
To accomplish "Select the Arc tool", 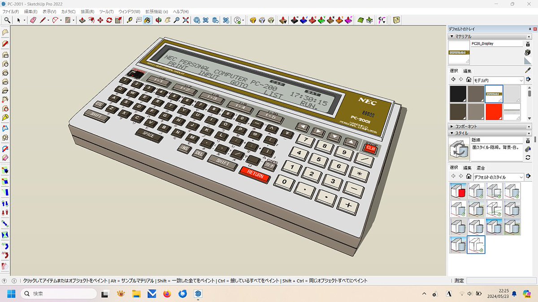I will click(x=56, y=20).
